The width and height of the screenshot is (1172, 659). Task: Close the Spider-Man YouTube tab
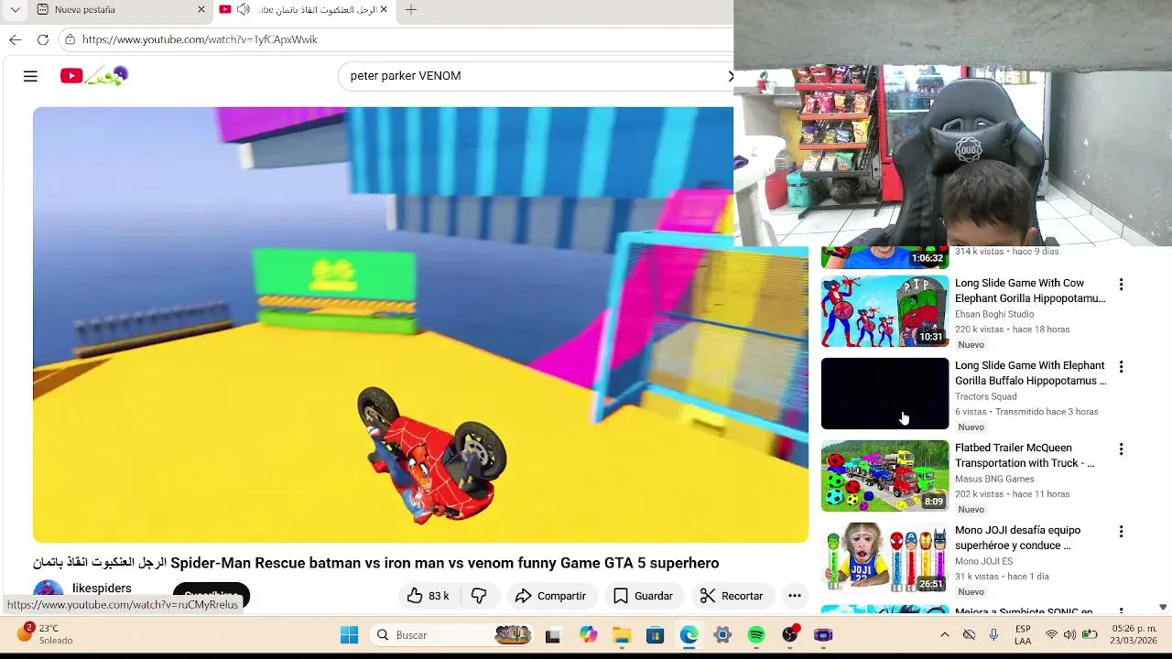click(384, 9)
